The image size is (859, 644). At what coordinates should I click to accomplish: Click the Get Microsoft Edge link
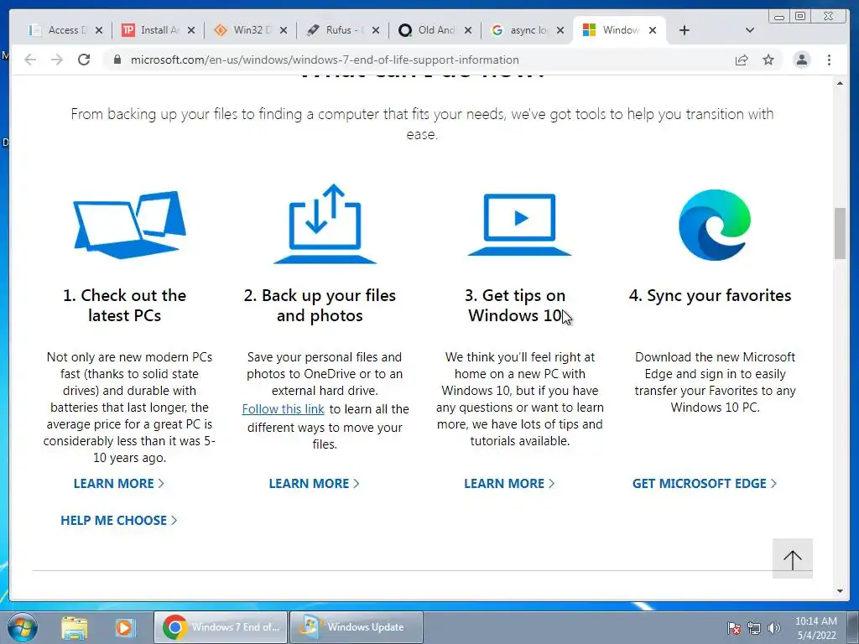(705, 484)
